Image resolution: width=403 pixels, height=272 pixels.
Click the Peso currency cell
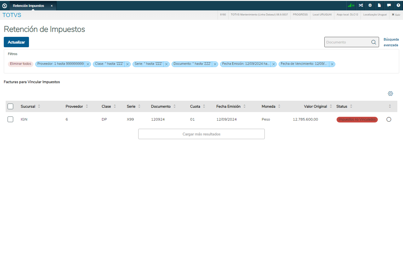click(266, 120)
